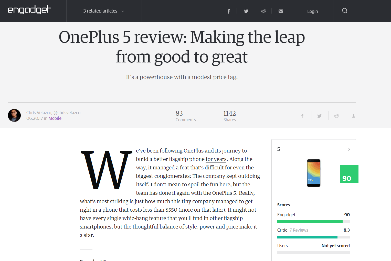Viewport: 391px width, 261px height.
Task: Click the grey Reddit icon beside Shares
Action: pos(336,116)
